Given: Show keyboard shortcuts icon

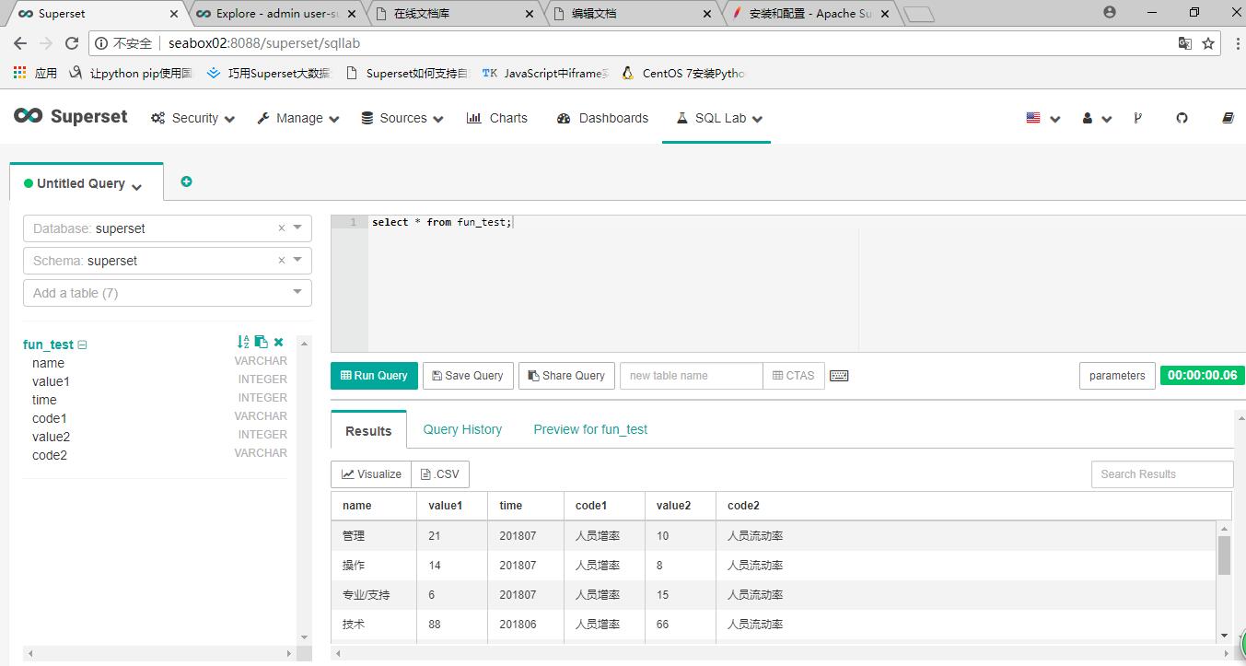Looking at the screenshot, I should pyautogui.click(x=839, y=376).
